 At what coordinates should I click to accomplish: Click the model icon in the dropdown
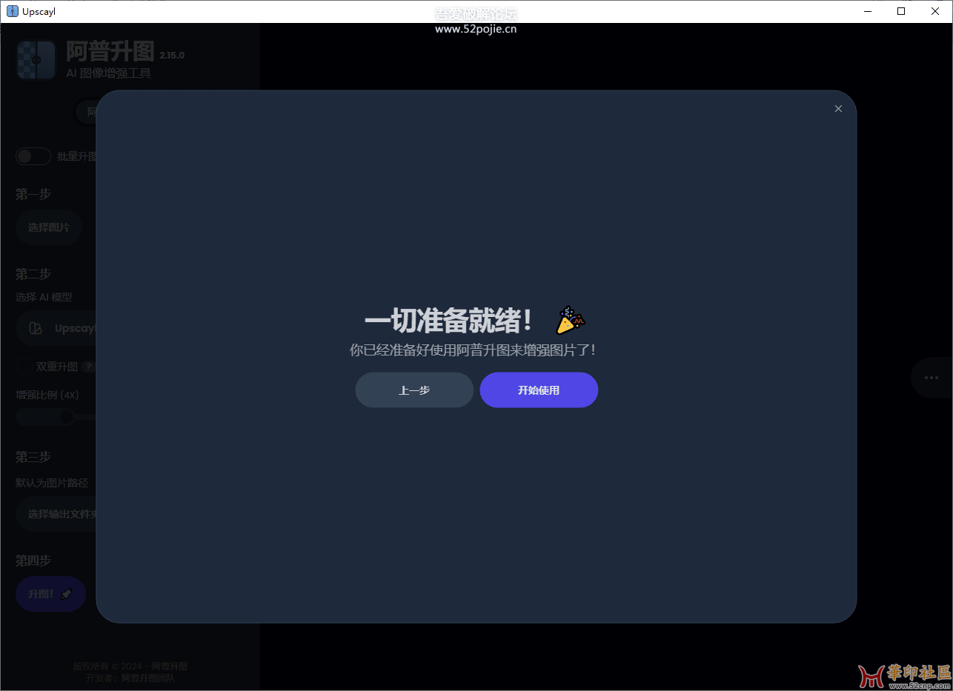point(35,328)
